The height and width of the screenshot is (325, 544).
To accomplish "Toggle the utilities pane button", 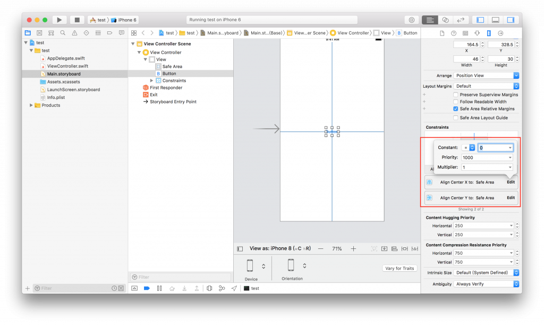I will click(511, 20).
